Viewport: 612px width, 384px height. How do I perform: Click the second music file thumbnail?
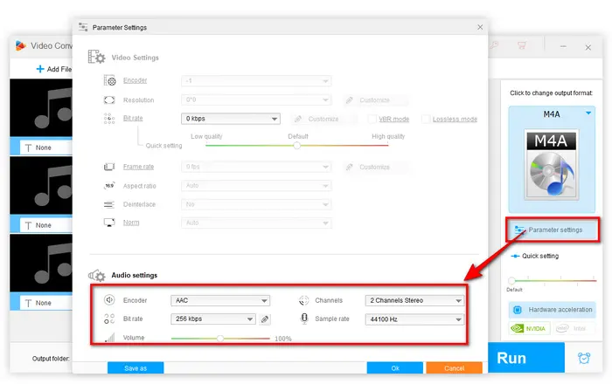pyautogui.click(x=41, y=185)
